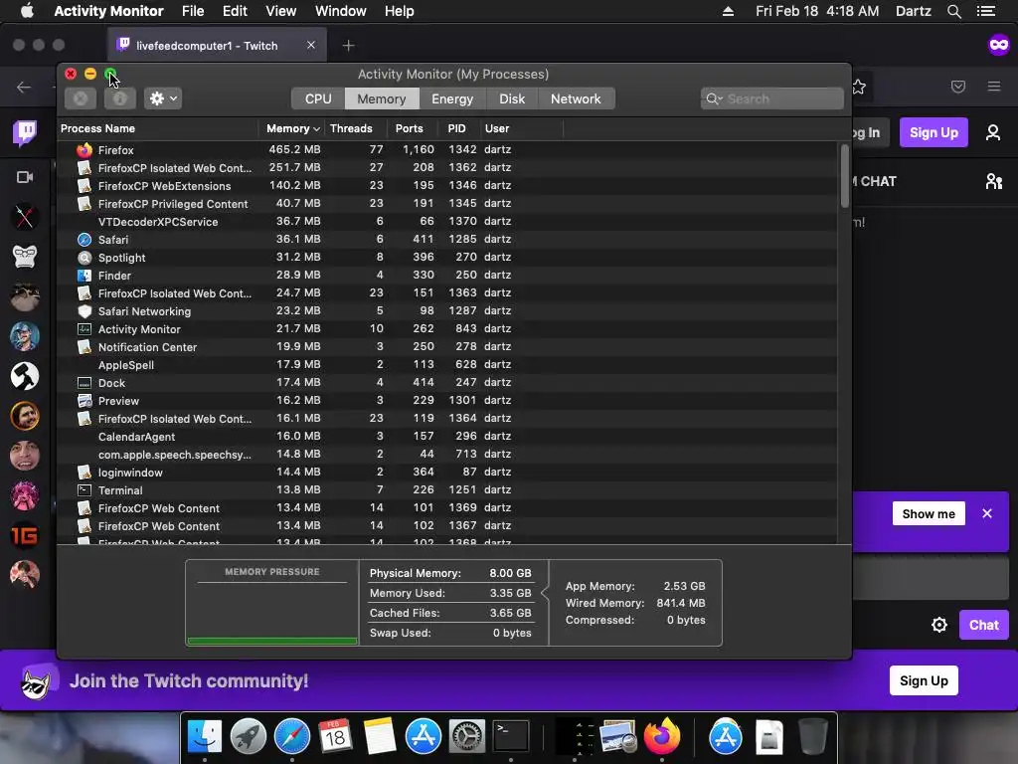1018x764 pixels.
Task: Sort by the Memory column header
Action: click(x=292, y=128)
